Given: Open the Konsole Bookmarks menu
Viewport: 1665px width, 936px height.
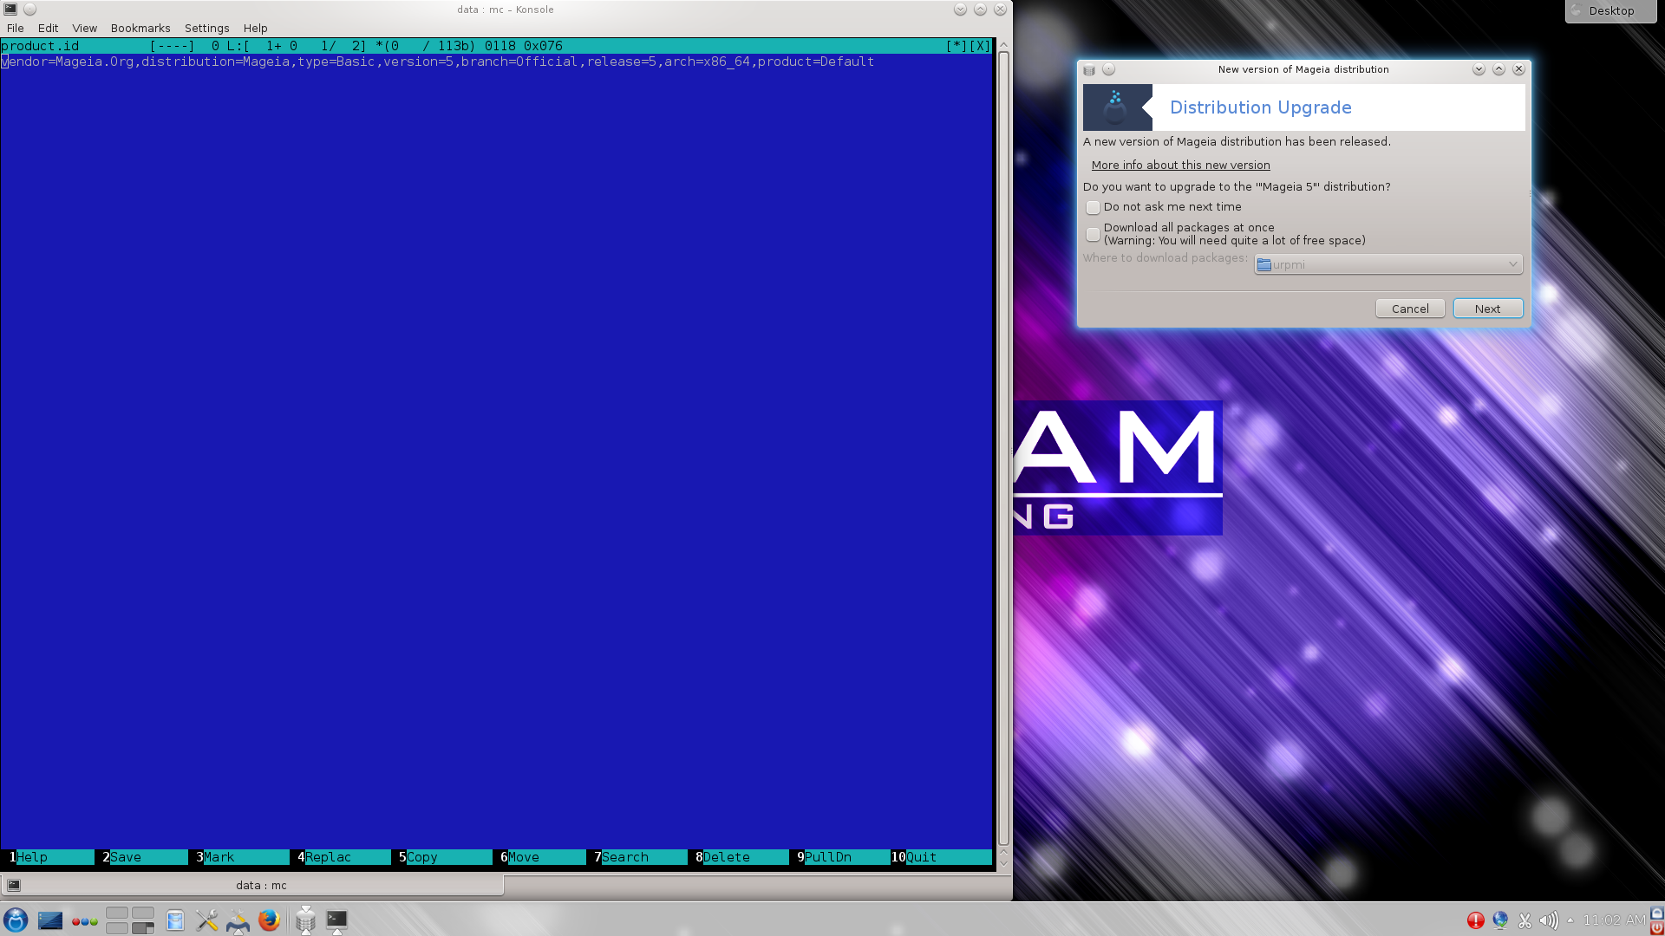Looking at the screenshot, I should 140,28.
